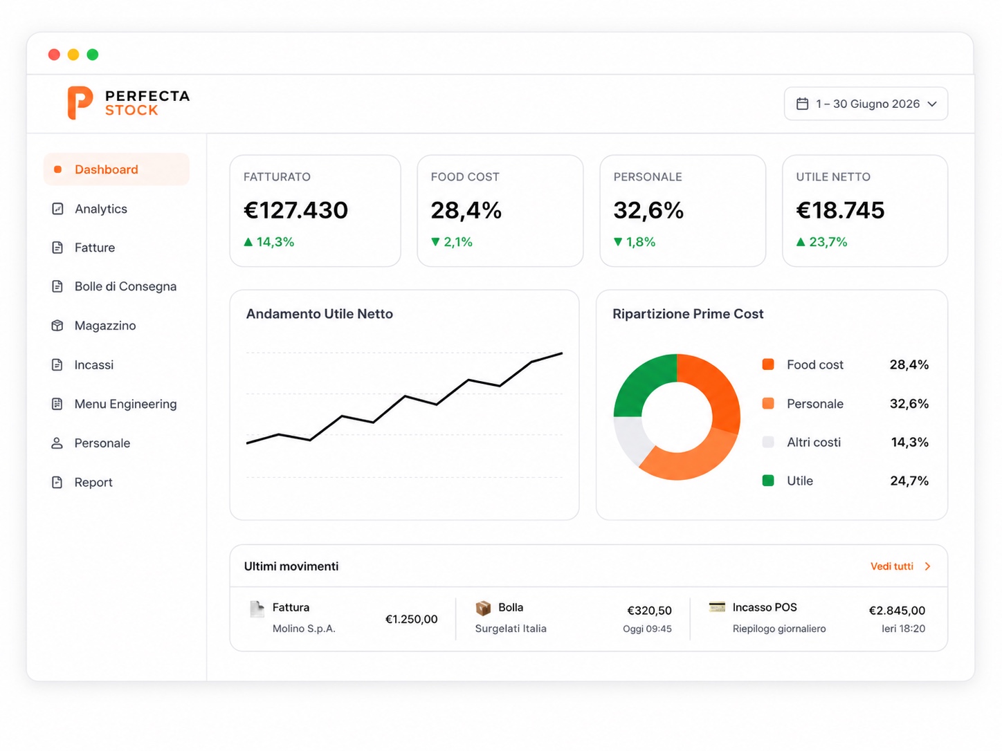This screenshot has width=1002, height=751.
Task: Click the Fattura Molino S.p.A. movement
Action: (x=343, y=618)
